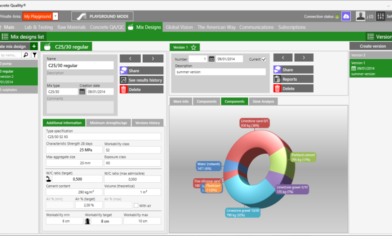Open the Concrete QA/QC menu
This screenshot has width=392, height=236.
coord(107,27)
